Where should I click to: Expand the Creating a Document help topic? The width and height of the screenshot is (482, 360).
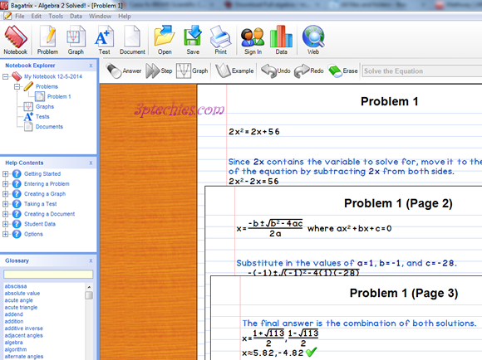pyautogui.click(x=5, y=214)
